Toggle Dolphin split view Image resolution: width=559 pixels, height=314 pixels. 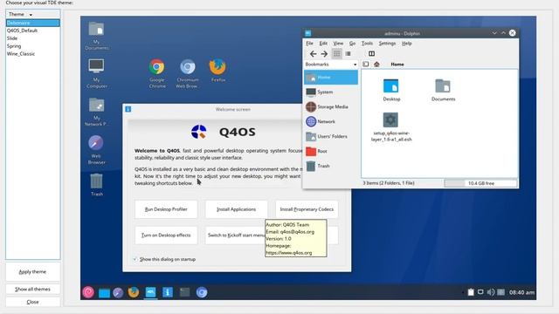(x=371, y=54)
